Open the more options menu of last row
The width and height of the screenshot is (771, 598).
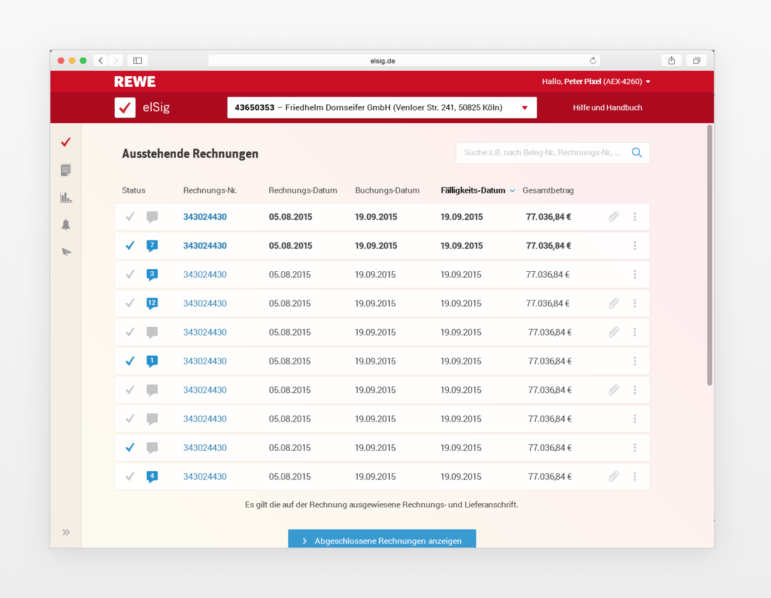click(x=635, y=477)
